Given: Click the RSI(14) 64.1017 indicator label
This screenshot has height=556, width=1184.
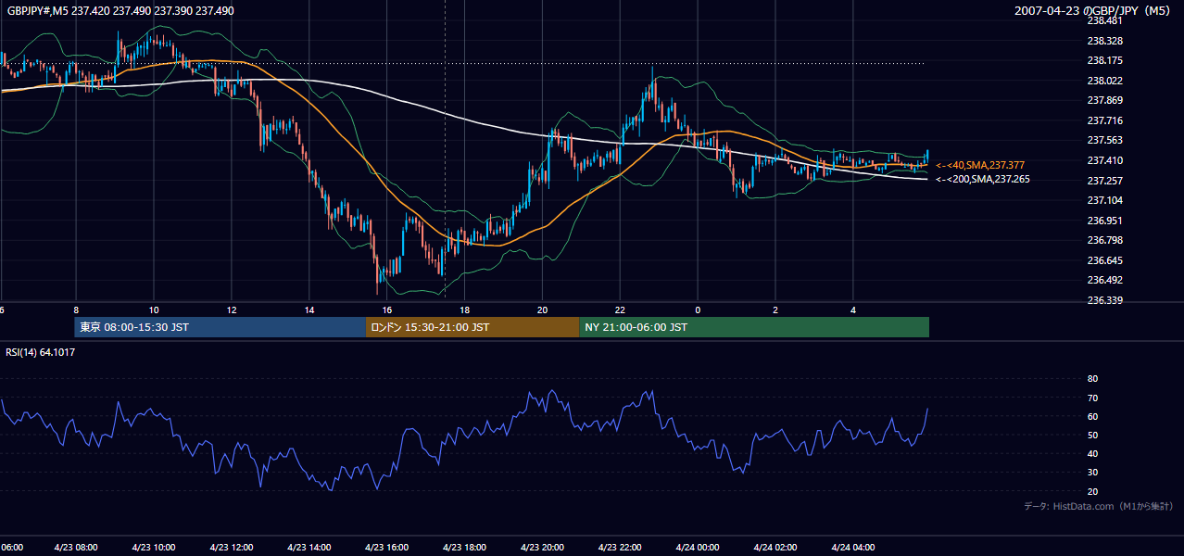Looking at the screenshot, I should tap(42, 352).
